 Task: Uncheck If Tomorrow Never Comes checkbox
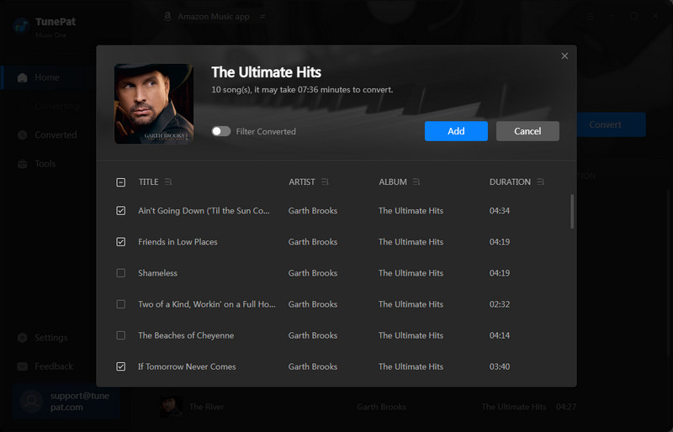pyautogui.click(x=121, y=366)
